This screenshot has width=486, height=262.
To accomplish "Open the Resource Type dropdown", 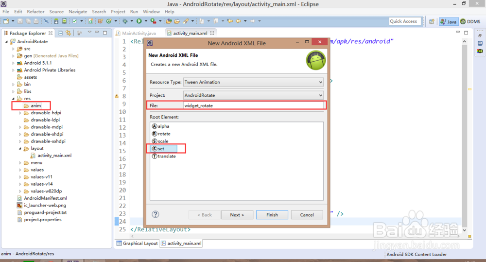I will click(253, 82).
